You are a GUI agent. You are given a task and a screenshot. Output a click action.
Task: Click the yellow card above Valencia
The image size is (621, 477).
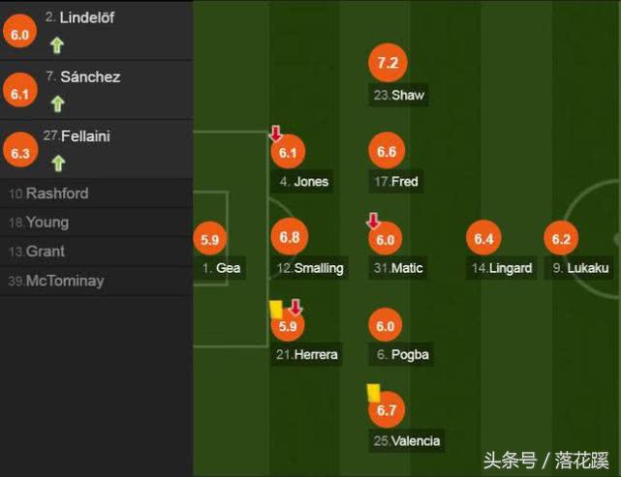pos(372,393)
